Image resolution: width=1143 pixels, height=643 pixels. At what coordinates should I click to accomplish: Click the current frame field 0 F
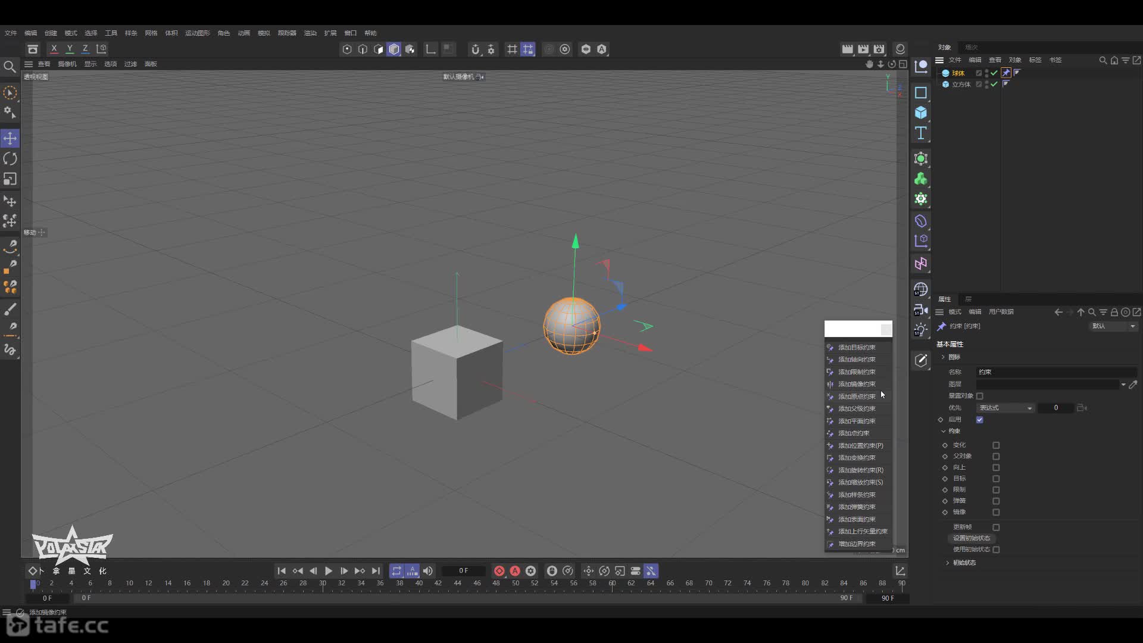[464, 571]
